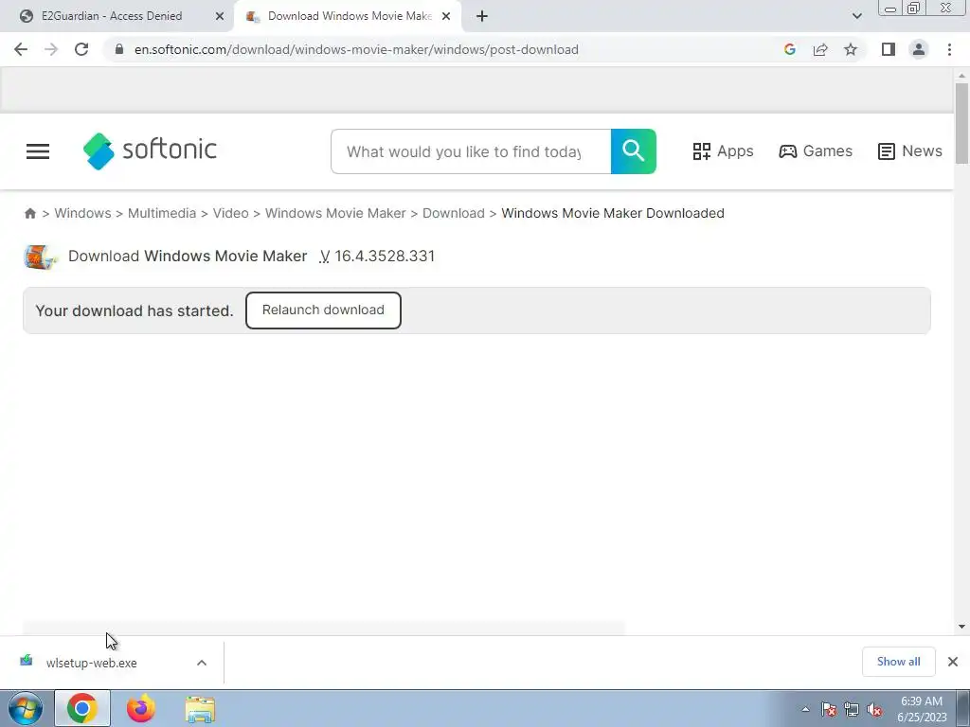Click the browser forward arrow
The image size is (970, 727).
pos(51,49)
